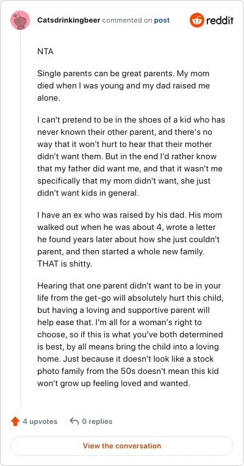Click the "4 upvotes" count
The image size is (244, 466).
[x=40, y=421]
